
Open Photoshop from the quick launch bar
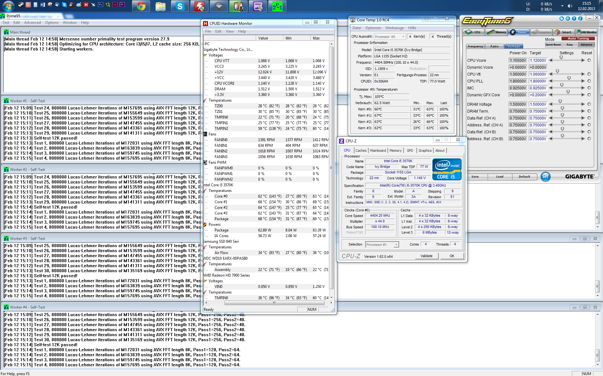click(x=101, y=5)
